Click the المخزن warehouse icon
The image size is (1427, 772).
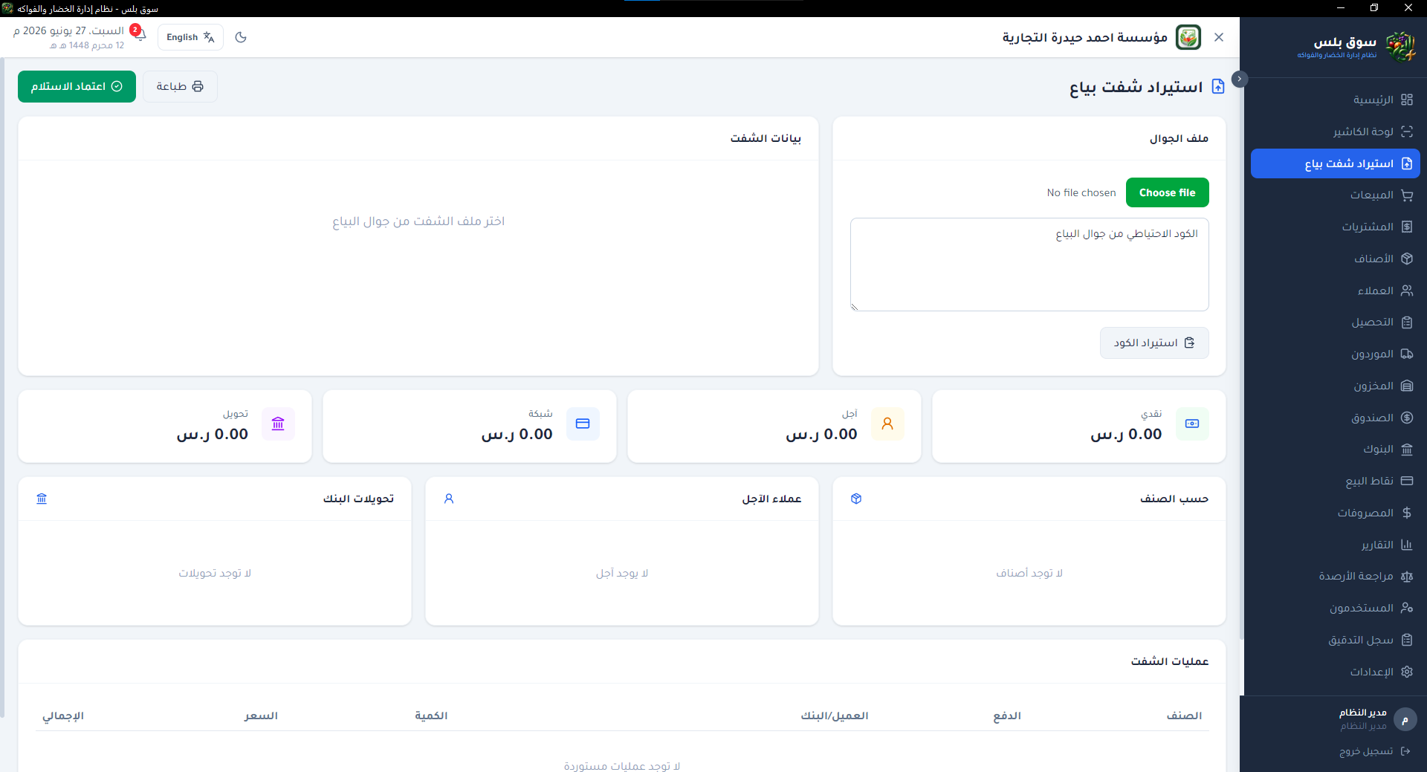click(1406, 386)
